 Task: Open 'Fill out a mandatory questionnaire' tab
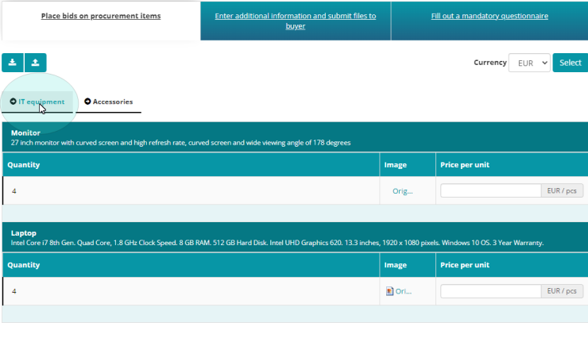[x=489, y=16]
